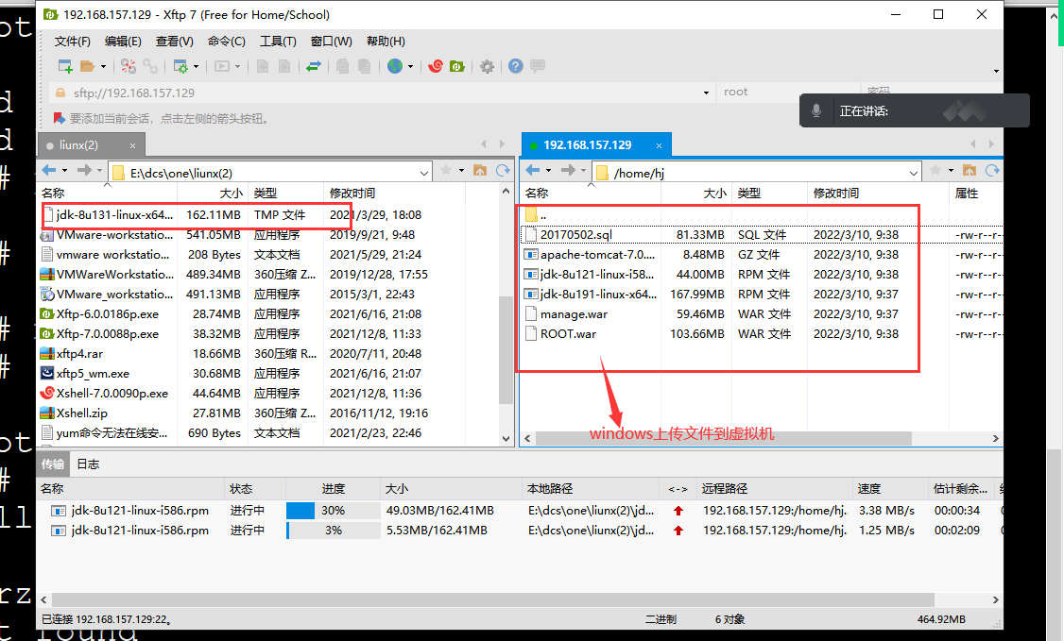Click the 30% transfer progress bar

(334, 510)
